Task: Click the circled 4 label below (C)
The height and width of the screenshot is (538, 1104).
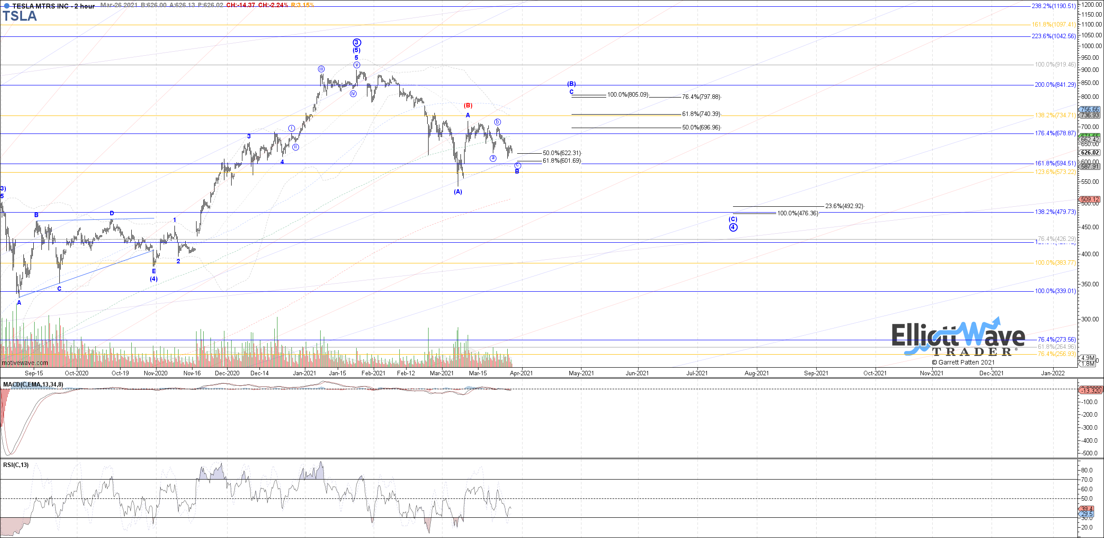Action: tap(733, 227)
